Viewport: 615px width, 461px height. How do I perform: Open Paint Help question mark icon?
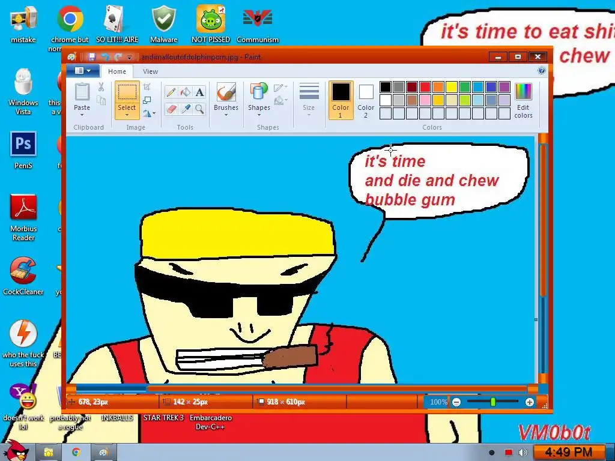(x=542, y=71)
